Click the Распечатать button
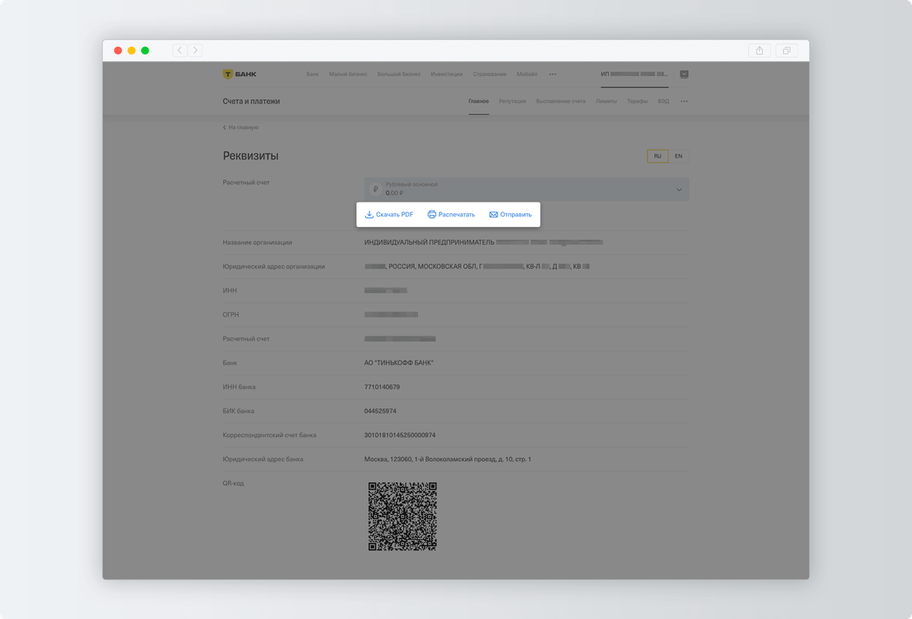This screenshot has width=912, height=619. 451,215
